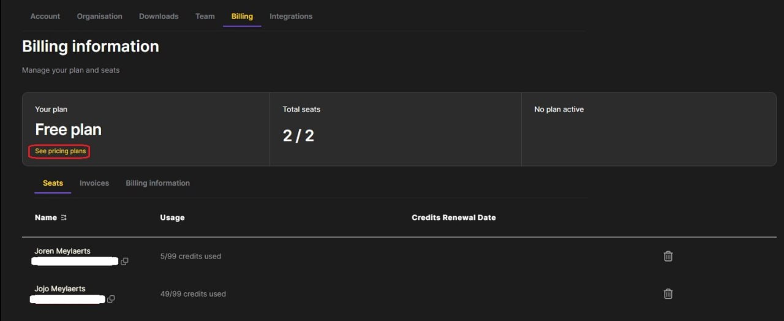Image resolution: width=784 pixels, height=321 pixels.
Task: Select the Joren Meylaerts name entry
Action: pos(62,251)
